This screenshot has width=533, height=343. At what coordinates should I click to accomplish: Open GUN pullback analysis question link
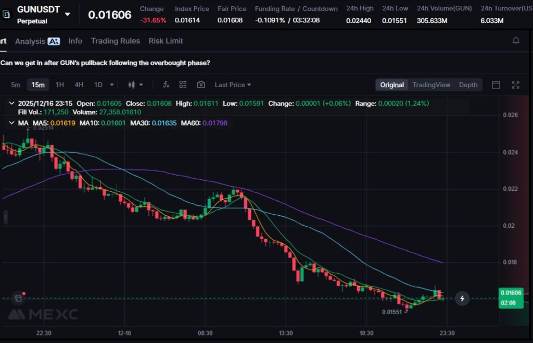(106, 63)
